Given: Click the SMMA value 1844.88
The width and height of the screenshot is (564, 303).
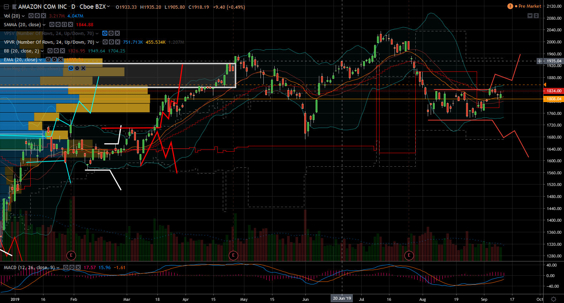Looking at the screenshot, I should point(85,25).
